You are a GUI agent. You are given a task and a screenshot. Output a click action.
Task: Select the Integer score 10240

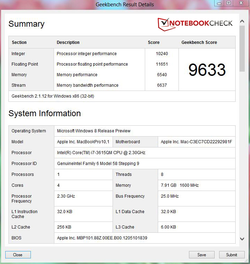click(162, 54)
